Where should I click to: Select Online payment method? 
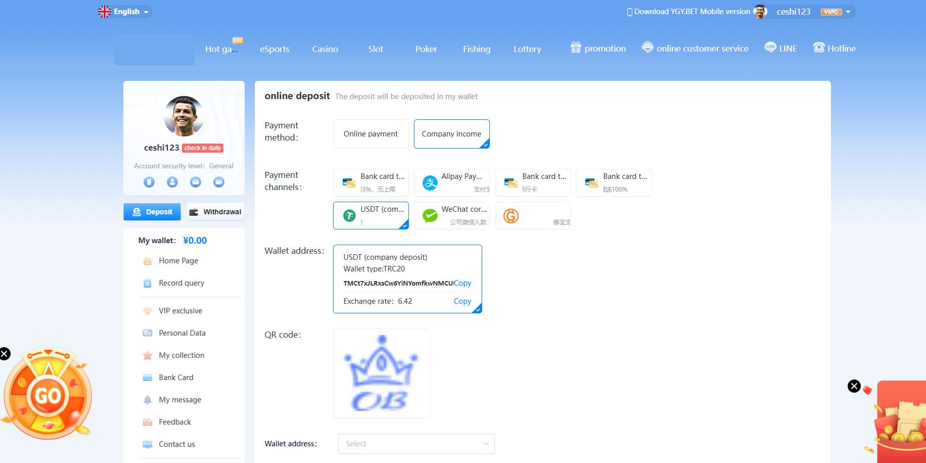click(371, 134)
